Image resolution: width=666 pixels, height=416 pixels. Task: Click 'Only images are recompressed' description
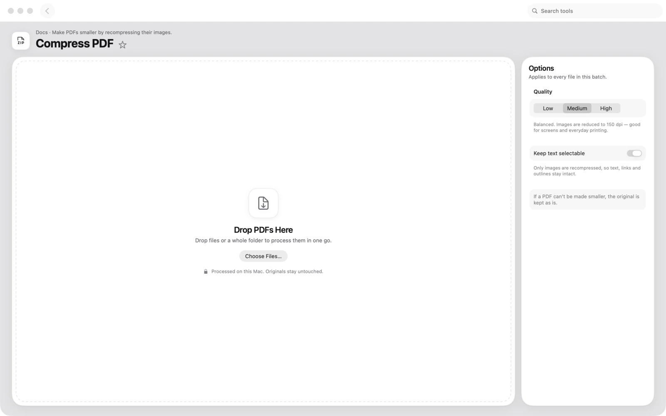tap(587, 171)
